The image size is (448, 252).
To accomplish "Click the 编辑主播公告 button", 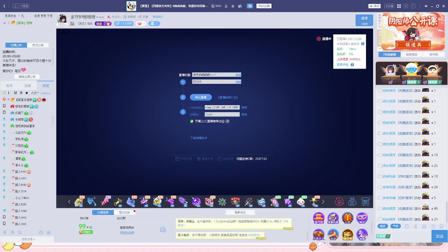I will click(x=27, y=77).
